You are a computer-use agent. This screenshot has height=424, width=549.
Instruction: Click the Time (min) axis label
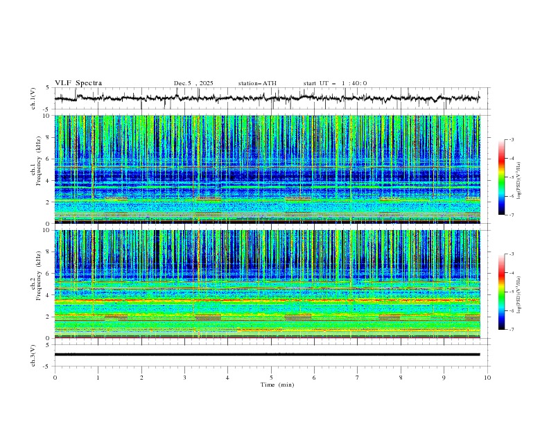276,385
